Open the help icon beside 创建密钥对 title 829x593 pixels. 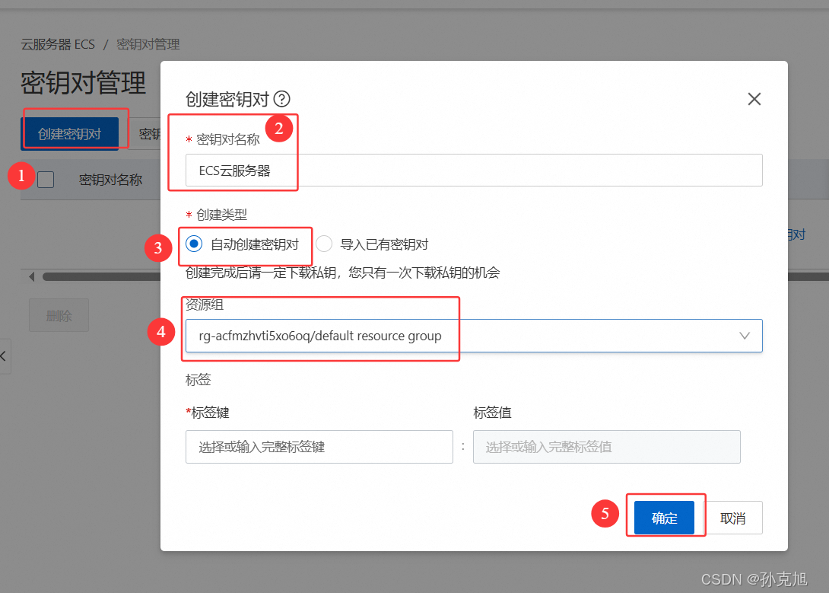tap(282, 99)
